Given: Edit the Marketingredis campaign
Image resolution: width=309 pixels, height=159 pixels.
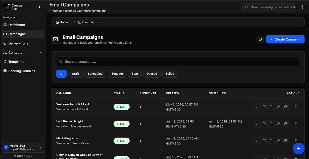Looking at the screenshot, I should 264,141.
